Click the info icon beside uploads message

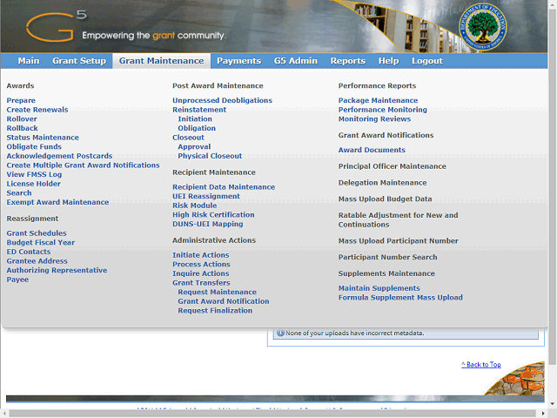pyautogui.click(x=280, y=333)
